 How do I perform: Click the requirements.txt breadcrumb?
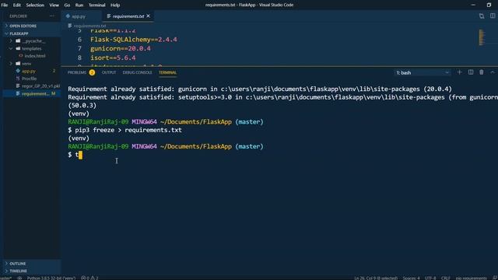coord(89,26)
